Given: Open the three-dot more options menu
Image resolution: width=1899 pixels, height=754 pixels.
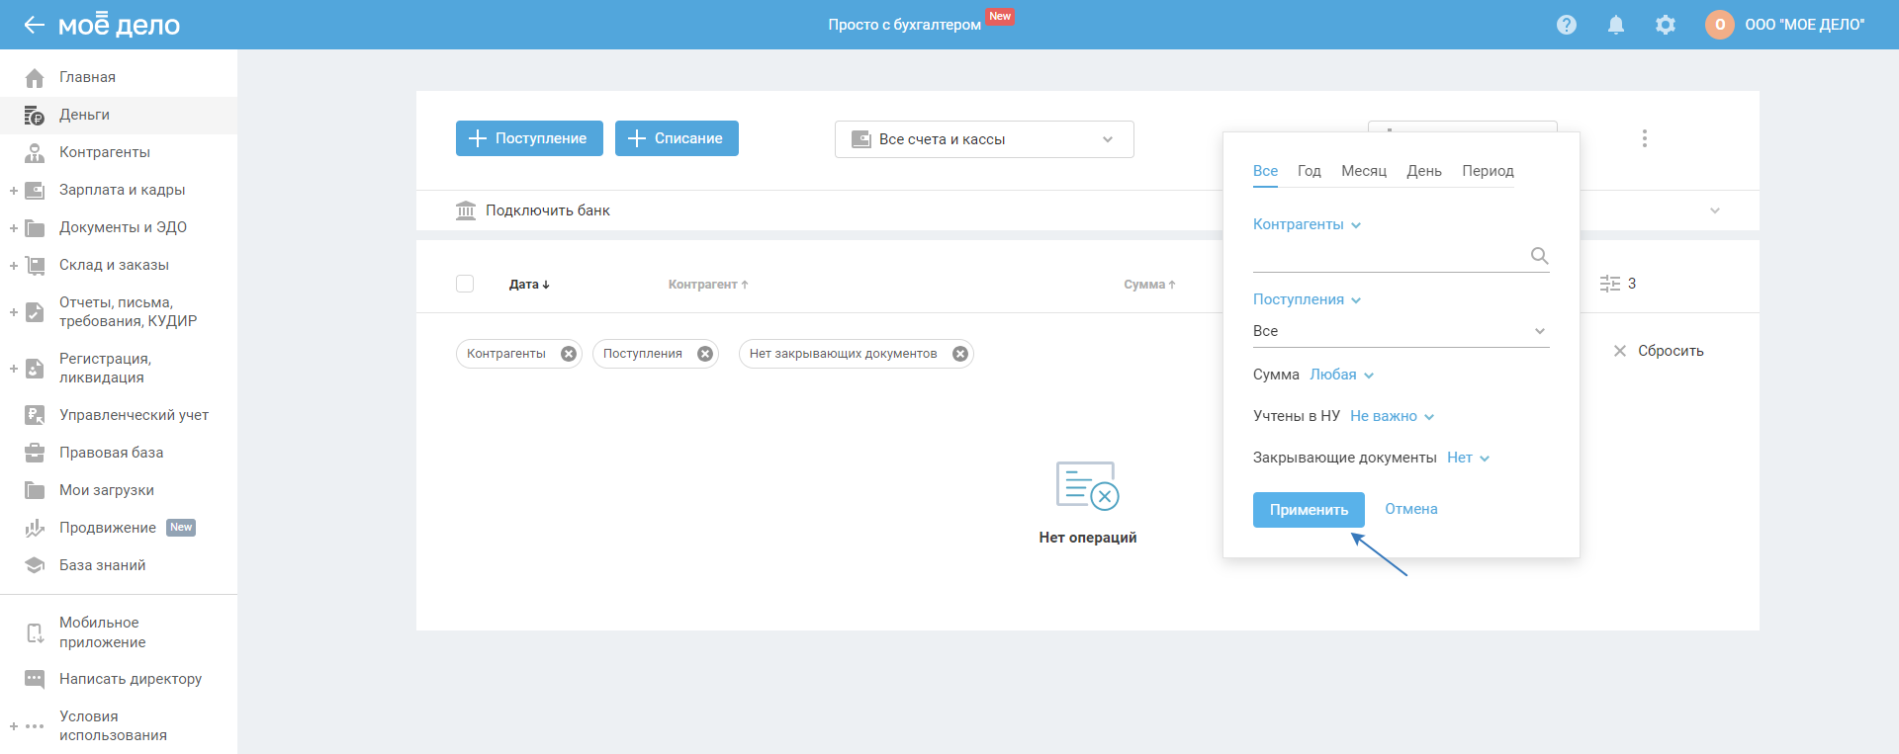Looking at the screenshot, I should pos(1645,138).
